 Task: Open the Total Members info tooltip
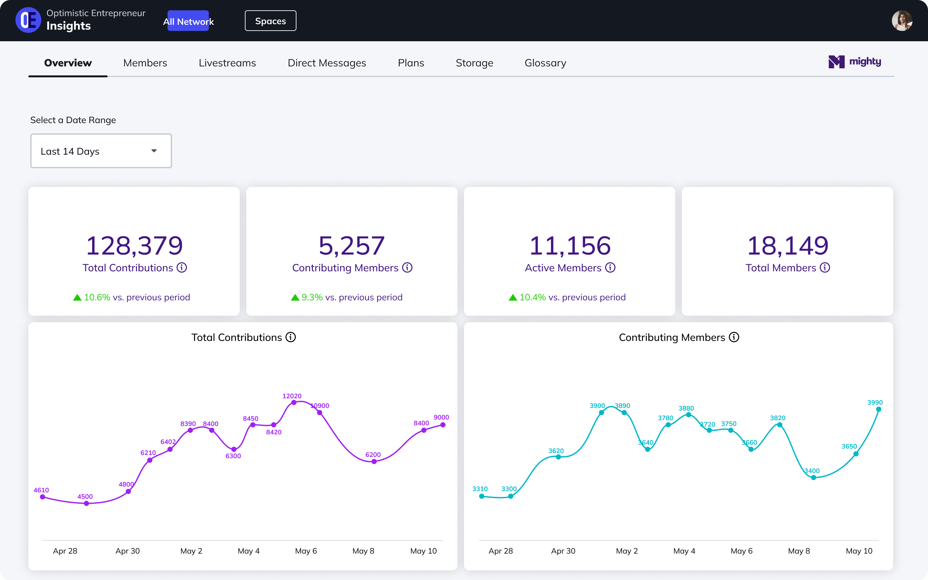825,268
